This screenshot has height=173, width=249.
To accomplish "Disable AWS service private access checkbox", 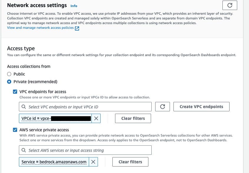I will [x=15, y=130].
